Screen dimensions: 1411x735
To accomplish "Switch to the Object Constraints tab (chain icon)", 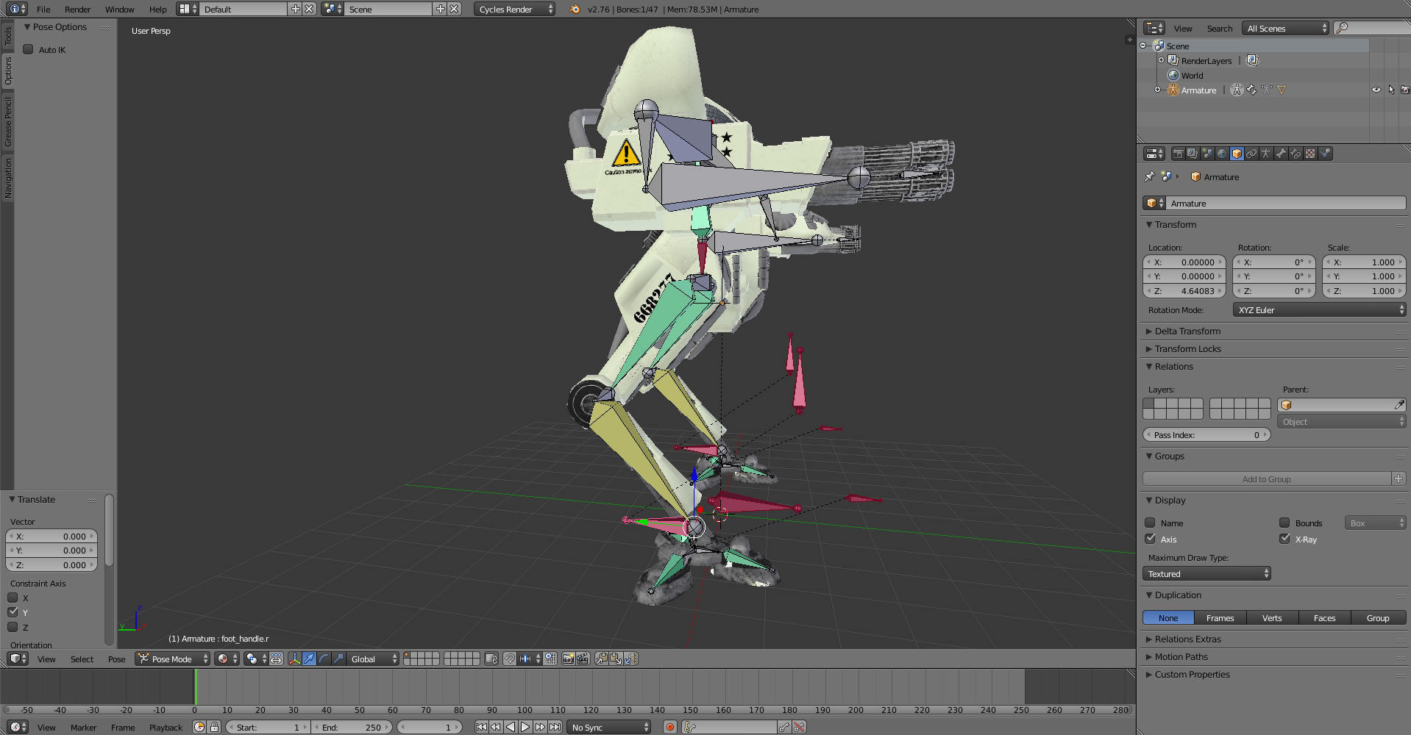I will (x=1251, y=154).
